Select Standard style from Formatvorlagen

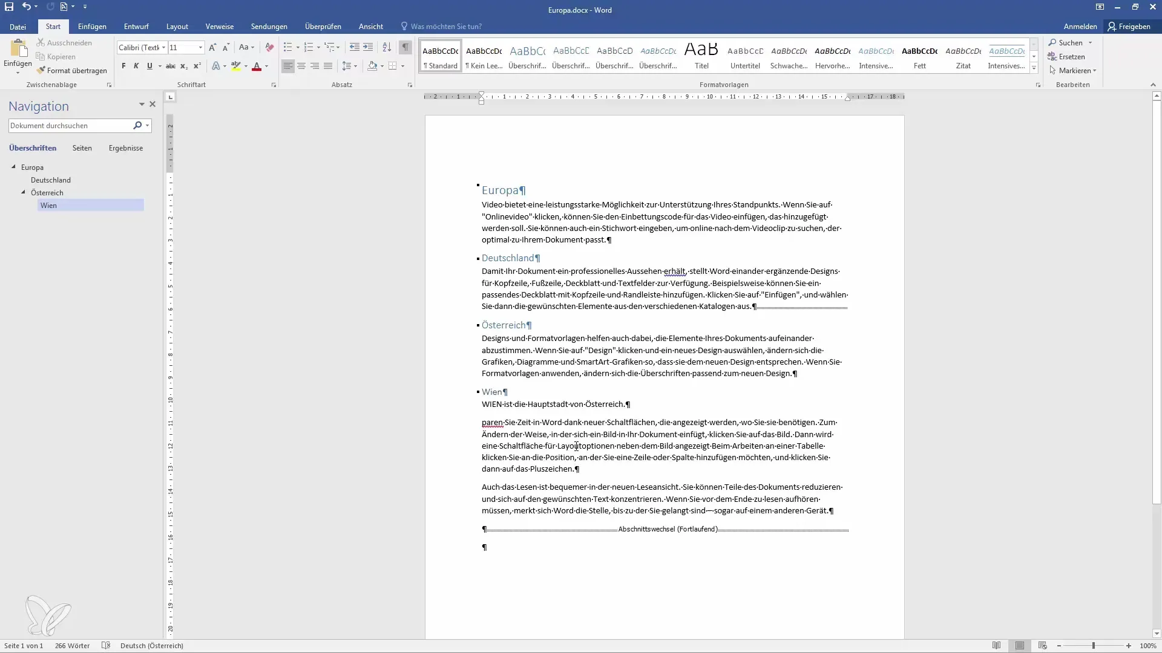440,56
